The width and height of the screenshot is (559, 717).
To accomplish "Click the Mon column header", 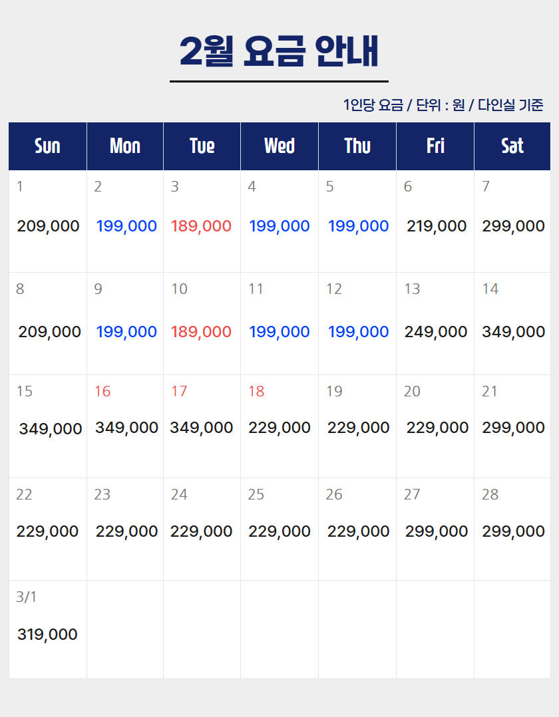I will (x=125, y=146).
